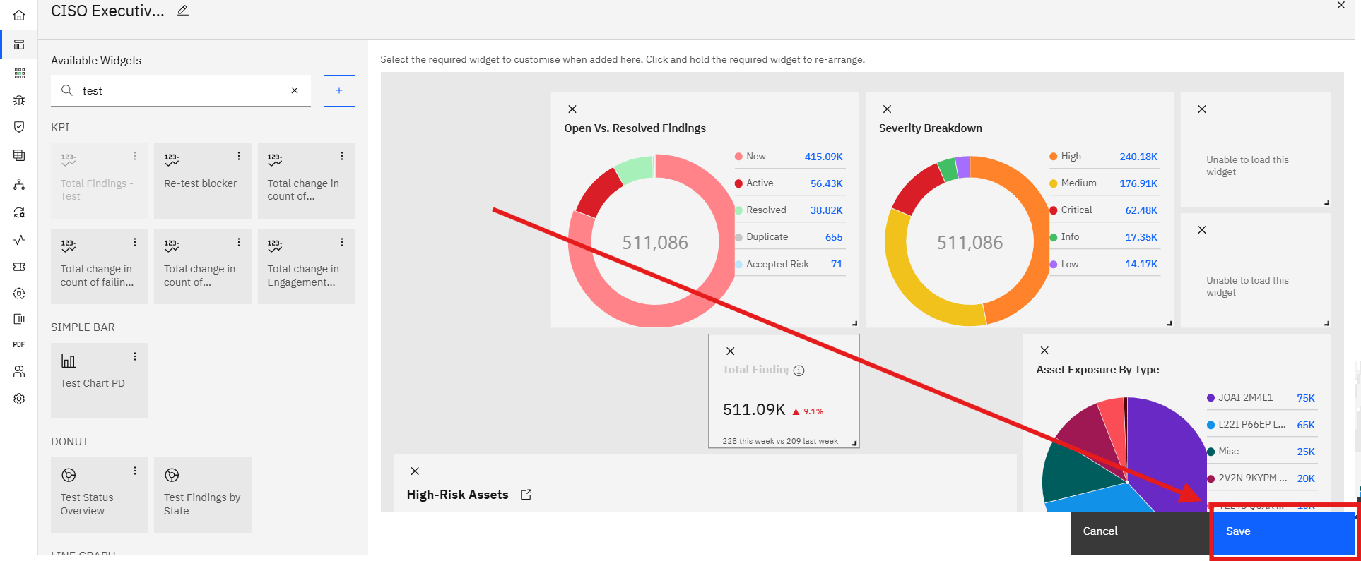The image size is (1361, 561).
Task: Open the activity pulse icon in the sidebar
Action: pos(19,240)
